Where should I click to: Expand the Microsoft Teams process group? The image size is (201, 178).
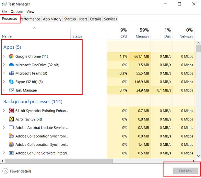(4, 73)
